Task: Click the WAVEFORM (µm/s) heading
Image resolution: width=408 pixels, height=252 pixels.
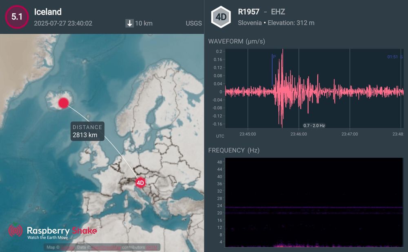Action: 237,41
